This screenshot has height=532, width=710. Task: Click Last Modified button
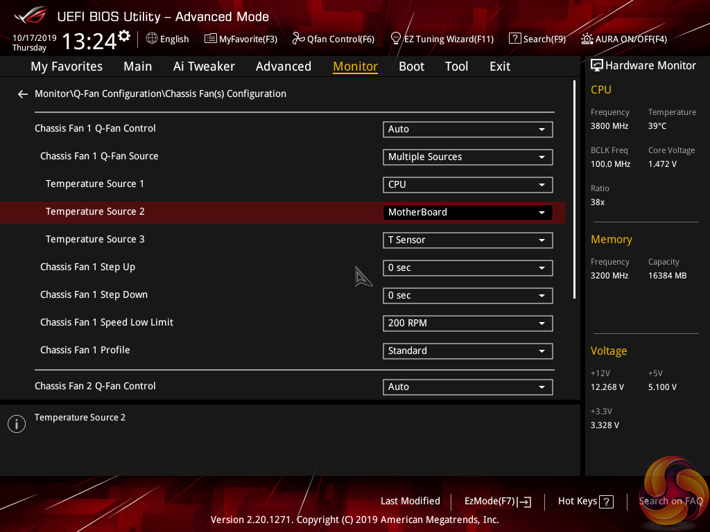click(x=410, y=501)
